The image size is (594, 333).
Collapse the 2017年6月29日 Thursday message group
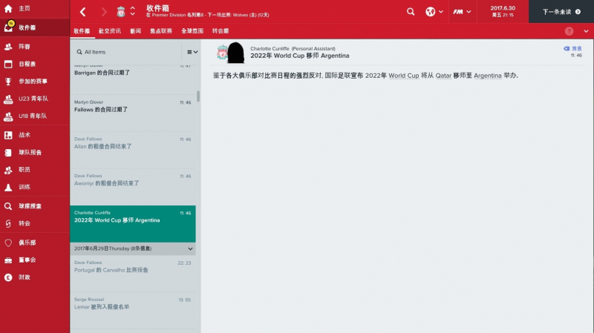click(190, 248)
